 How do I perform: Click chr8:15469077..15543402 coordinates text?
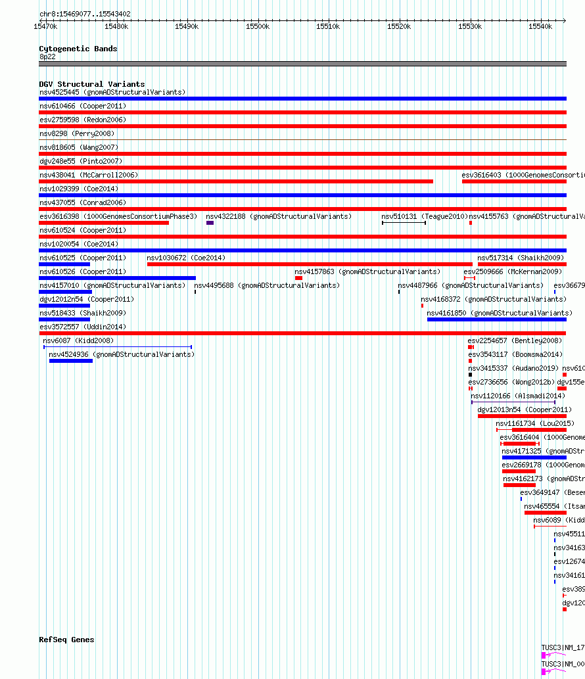click(x=85, y=14)
